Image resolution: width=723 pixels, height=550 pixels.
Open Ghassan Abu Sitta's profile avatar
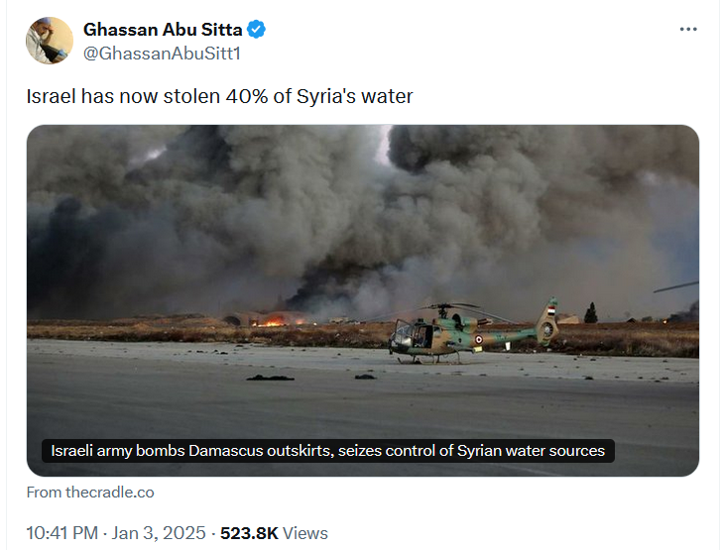50,41
